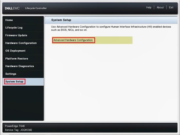Select Platform Restore menu item
Screen dimensions: 180x135
[x=23, y=59]
